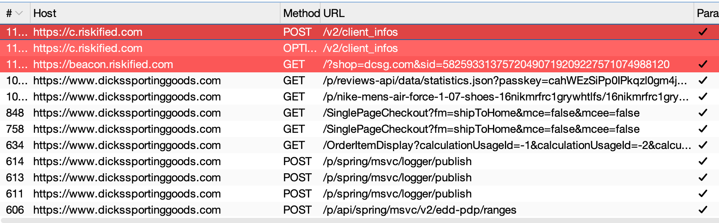
Task: Click the Params checkmark in row 614
Action: pyautogui.click(x=703, y=161)
